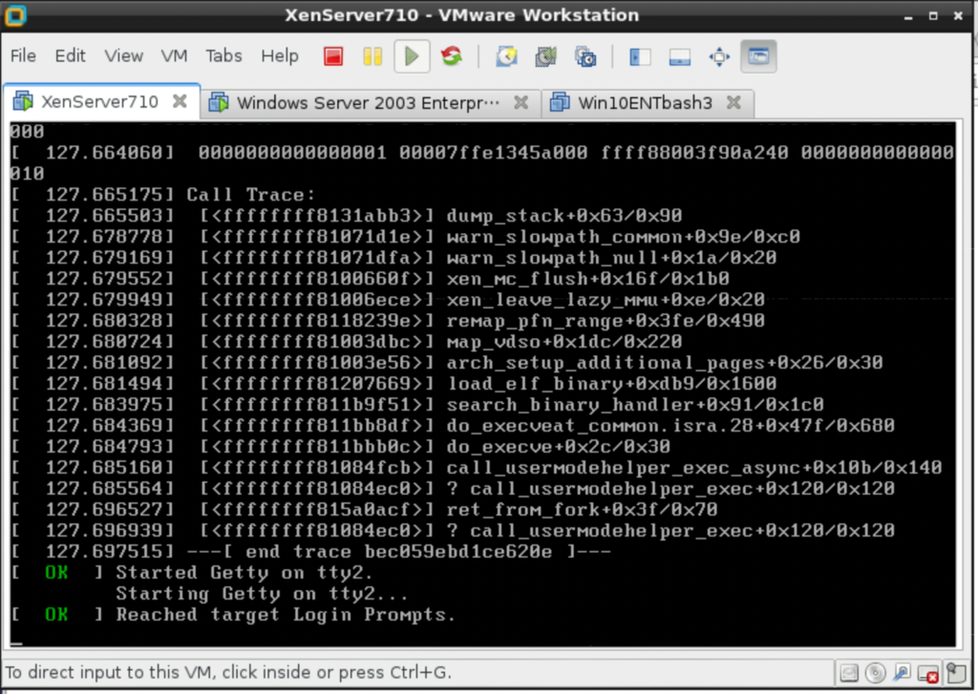Click the status bar Ctrl+G hint text
Viewport: 978px width, 694px height.
228,673
